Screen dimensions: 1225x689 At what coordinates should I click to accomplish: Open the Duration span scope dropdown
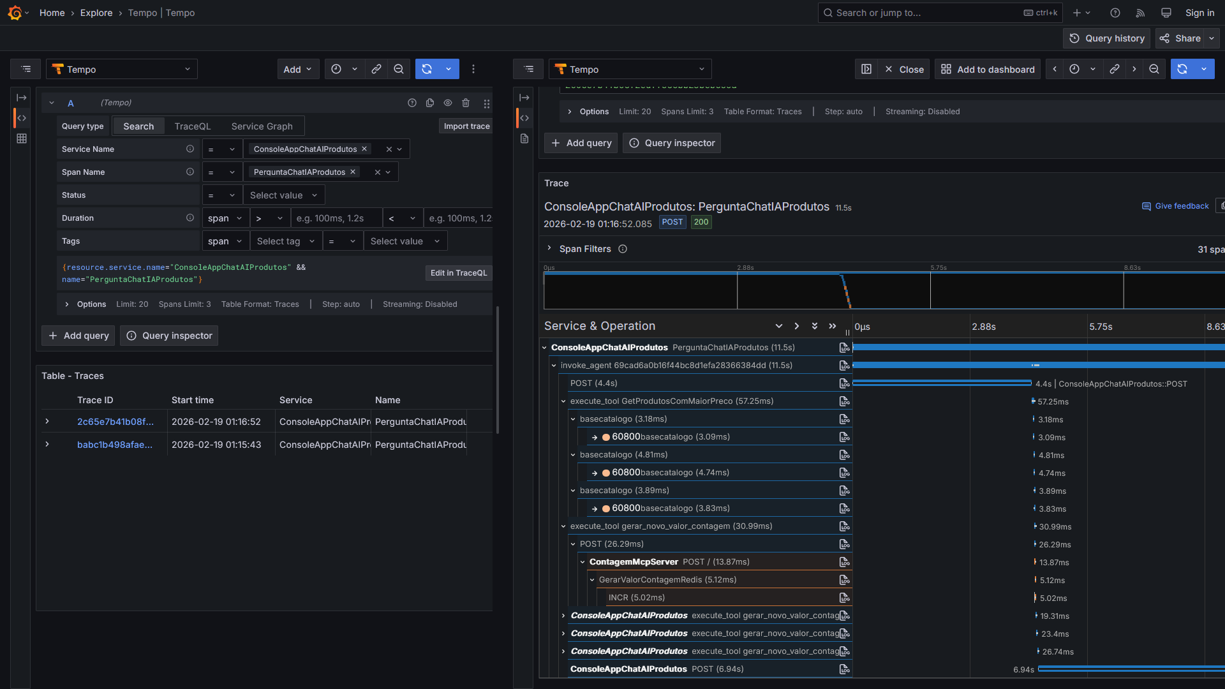point(226,218)
